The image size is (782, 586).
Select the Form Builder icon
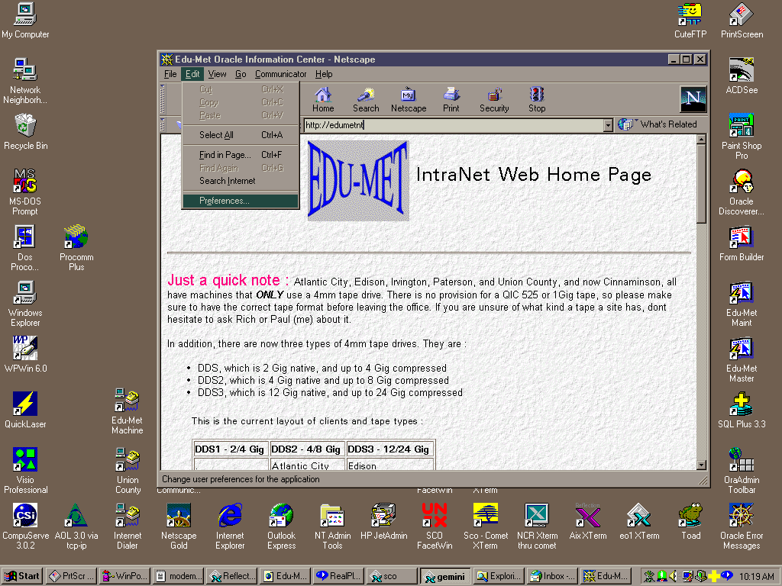pyautogui.click(x=742, y=243)
